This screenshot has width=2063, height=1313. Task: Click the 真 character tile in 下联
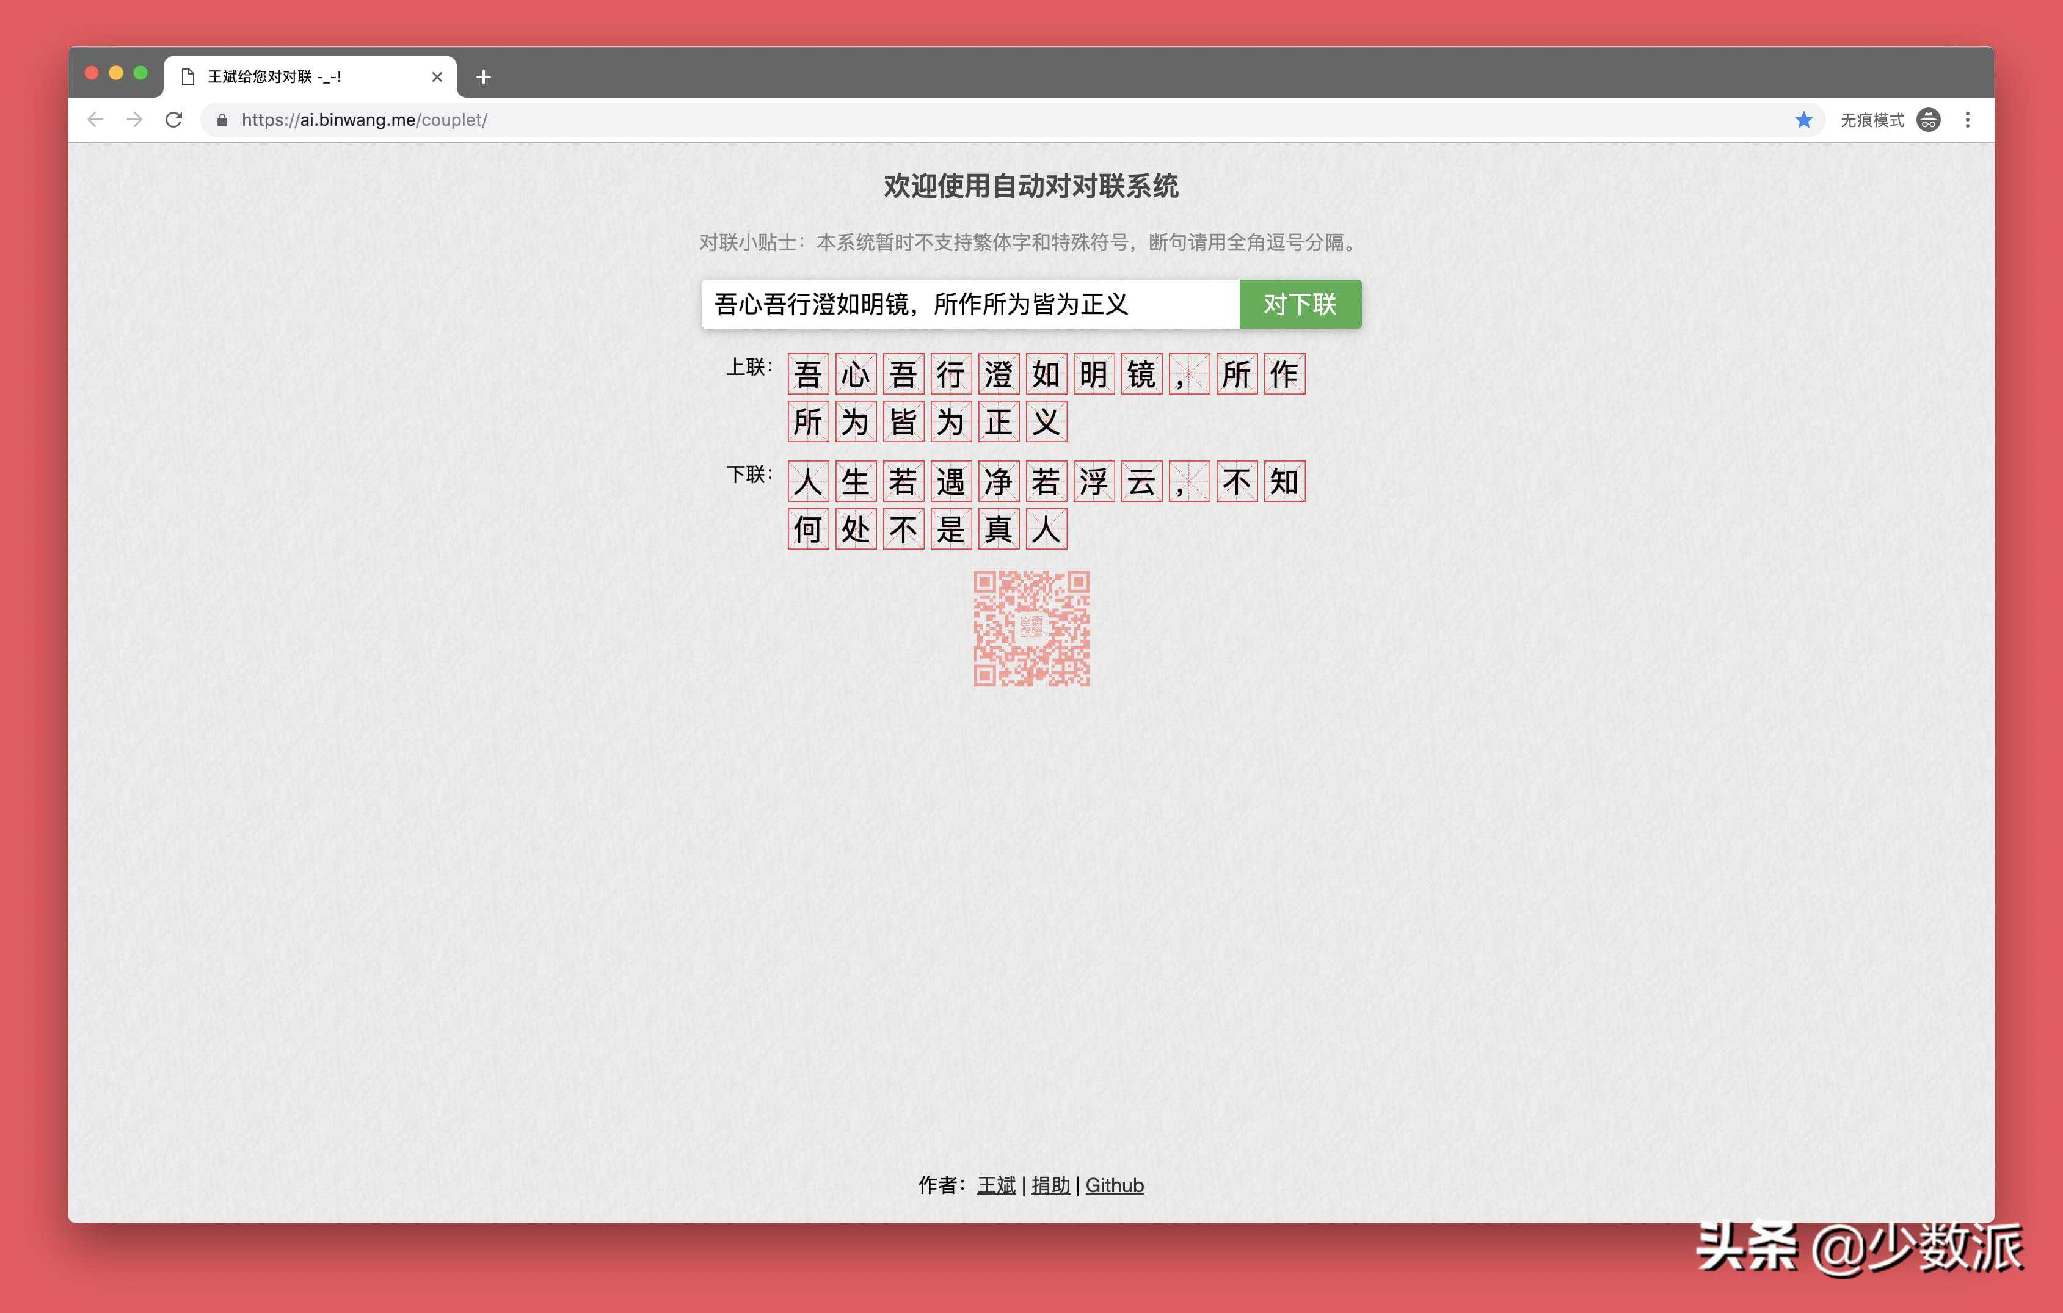click(x=998, y=529)
